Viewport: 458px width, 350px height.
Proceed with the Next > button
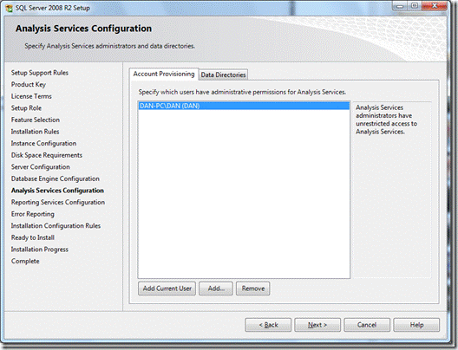point(317,325)
